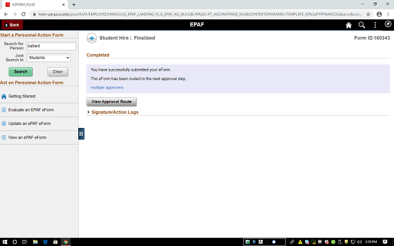Click the View Approval Route button

click(111, 101)
